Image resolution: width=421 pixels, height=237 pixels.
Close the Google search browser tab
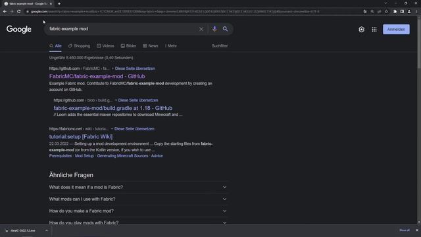pos(51,4)
